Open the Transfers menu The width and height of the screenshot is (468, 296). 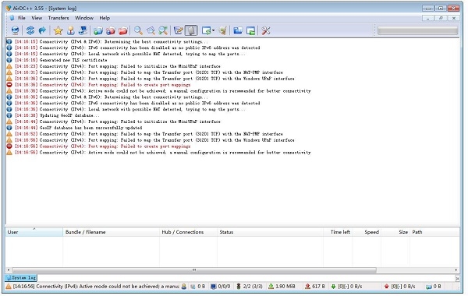click(58, 18)
